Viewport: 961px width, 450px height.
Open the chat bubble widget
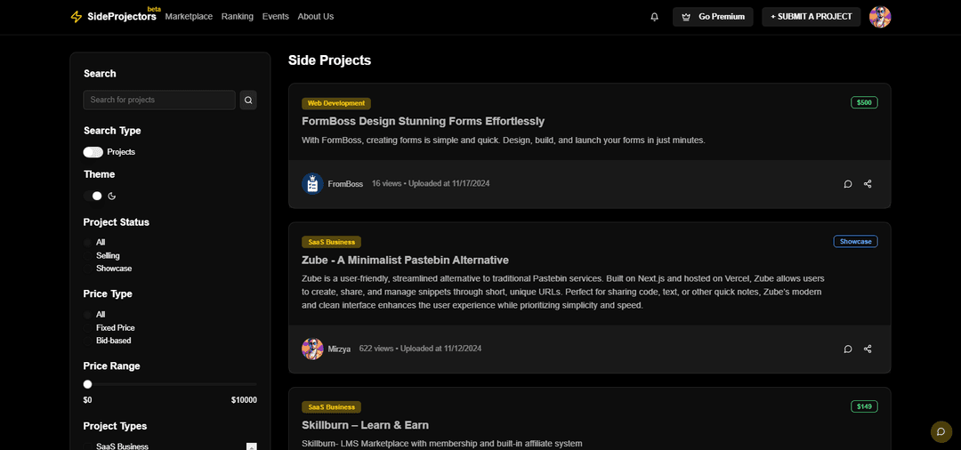(x=941, y=431)
